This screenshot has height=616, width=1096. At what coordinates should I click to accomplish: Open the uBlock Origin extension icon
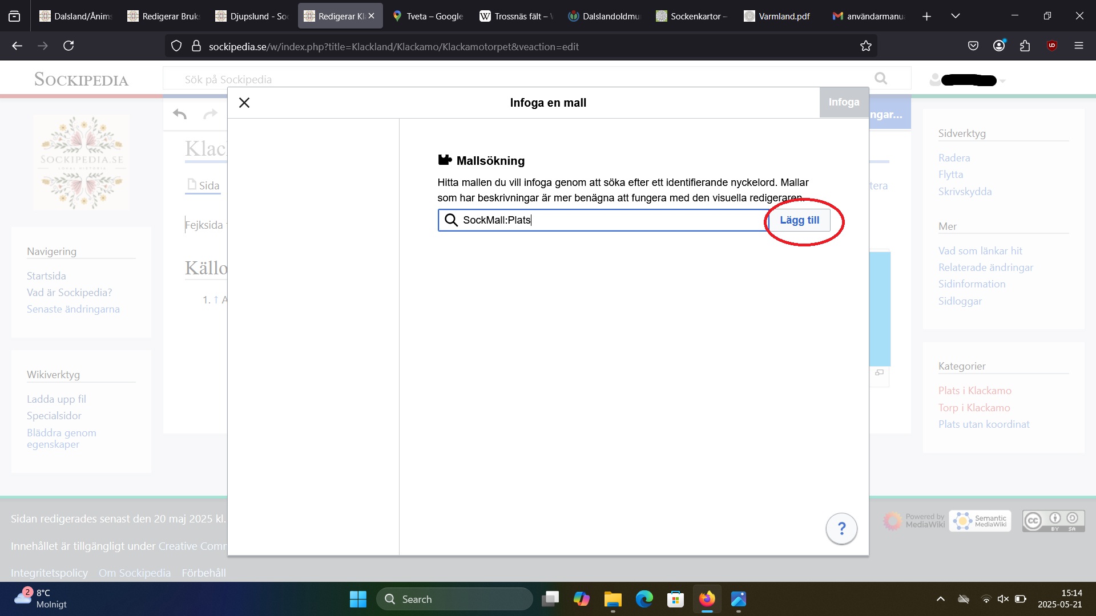click(1052, 46)
